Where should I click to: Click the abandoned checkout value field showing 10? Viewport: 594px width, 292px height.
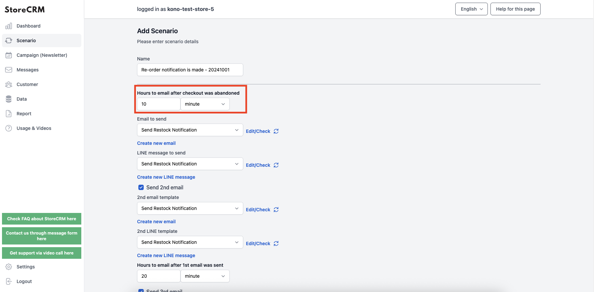(x=159, y=104)
